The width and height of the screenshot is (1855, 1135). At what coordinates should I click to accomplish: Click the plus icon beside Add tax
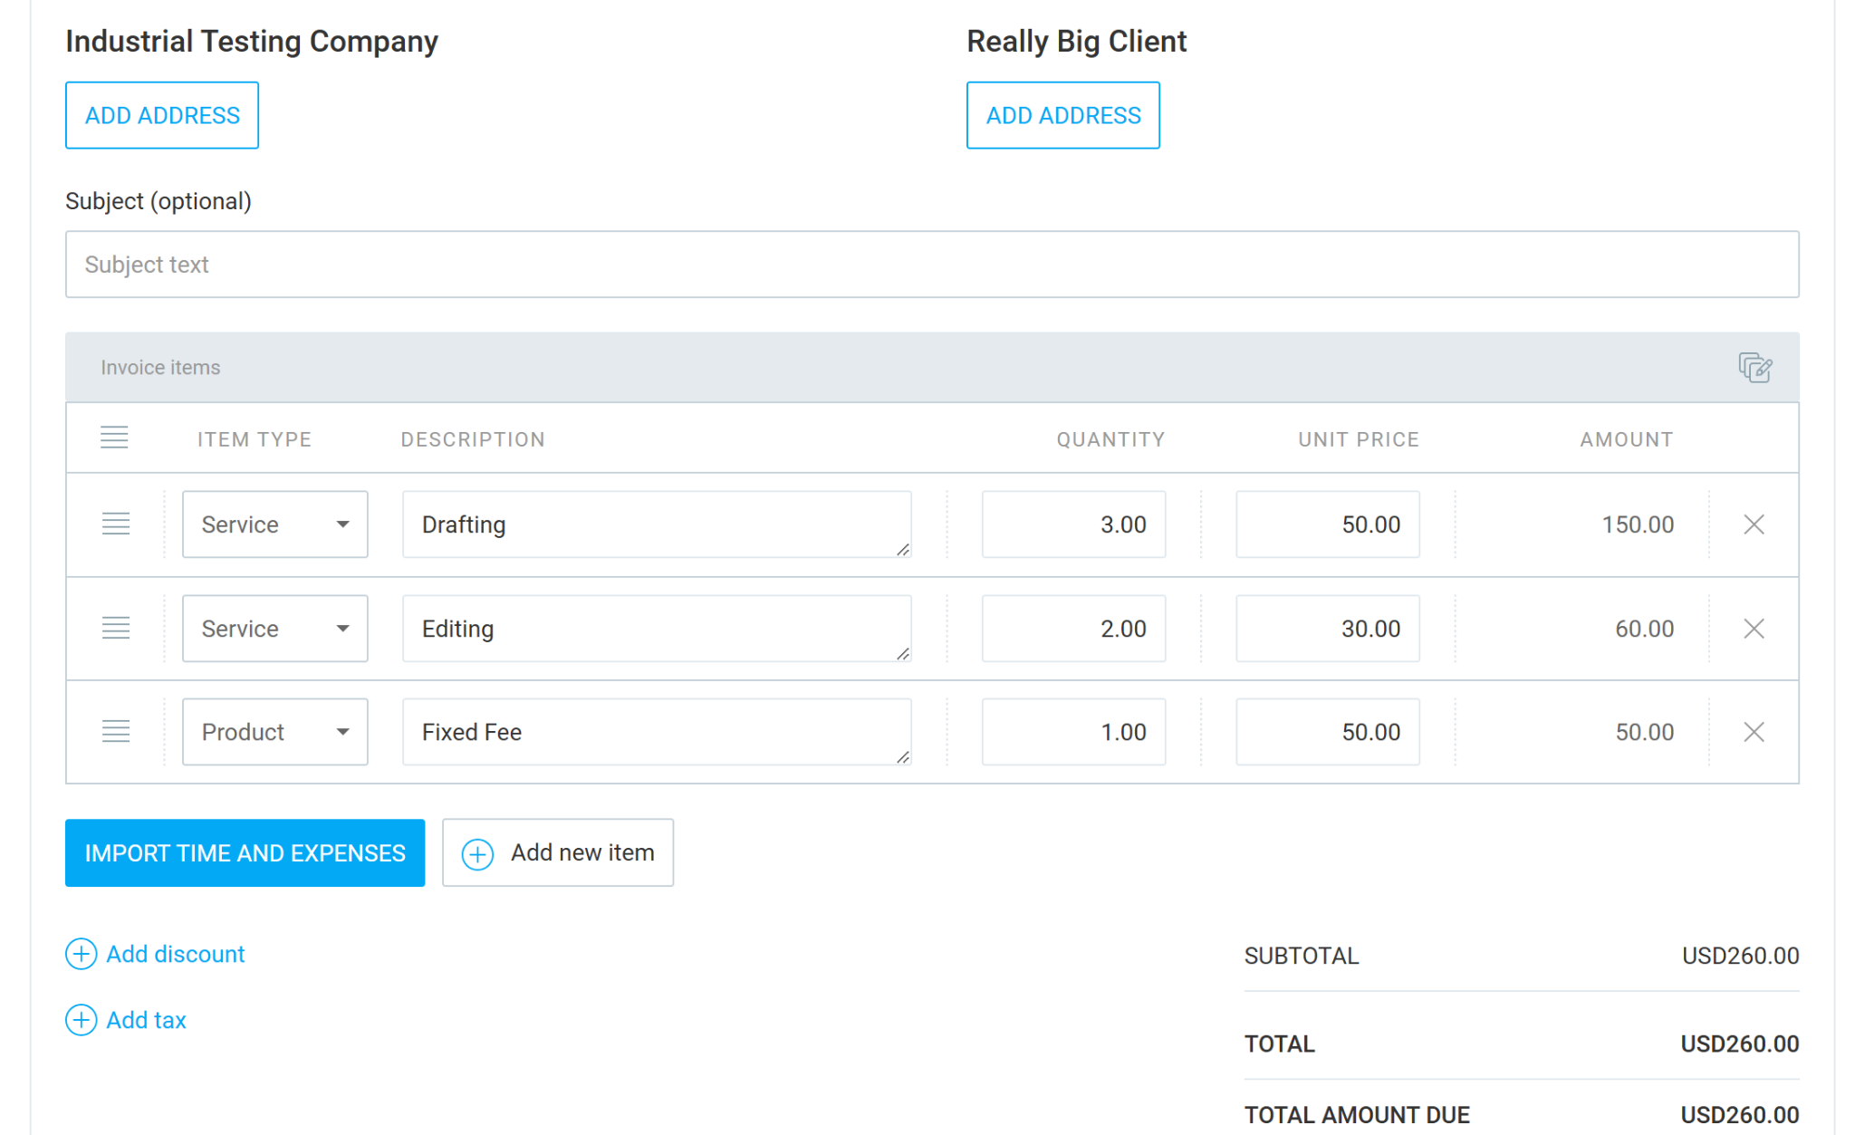point(82,1020)
